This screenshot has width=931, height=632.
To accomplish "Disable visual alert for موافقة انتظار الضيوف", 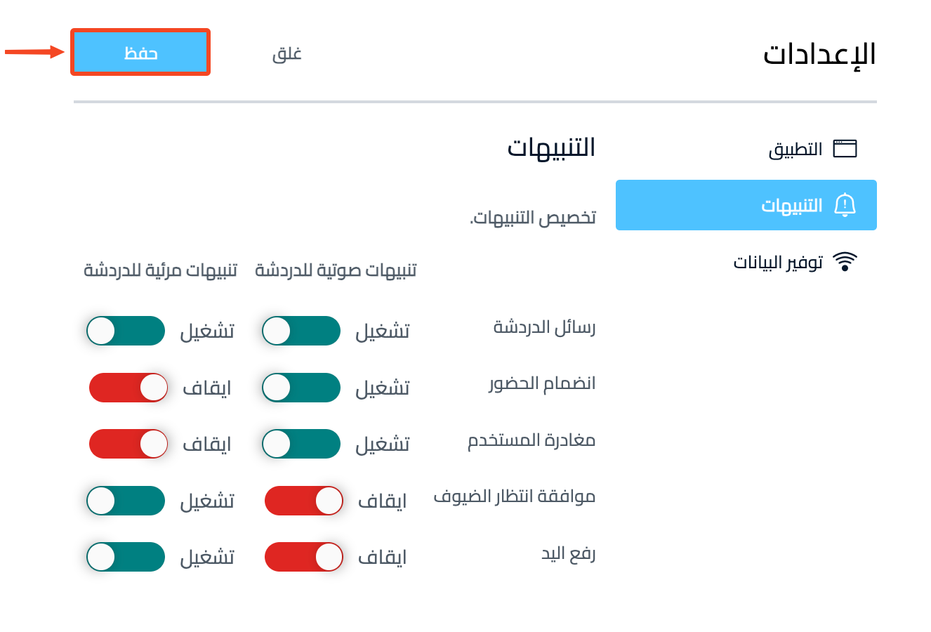I will 126,501.
